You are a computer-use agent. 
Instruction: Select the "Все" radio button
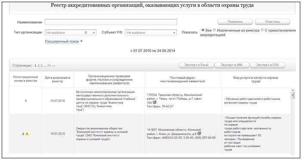(203, 30)
